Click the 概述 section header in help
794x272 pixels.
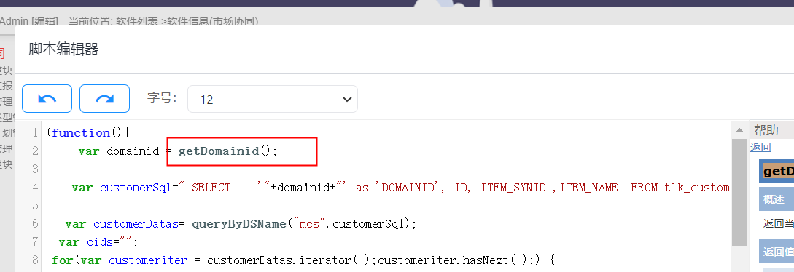777,200
